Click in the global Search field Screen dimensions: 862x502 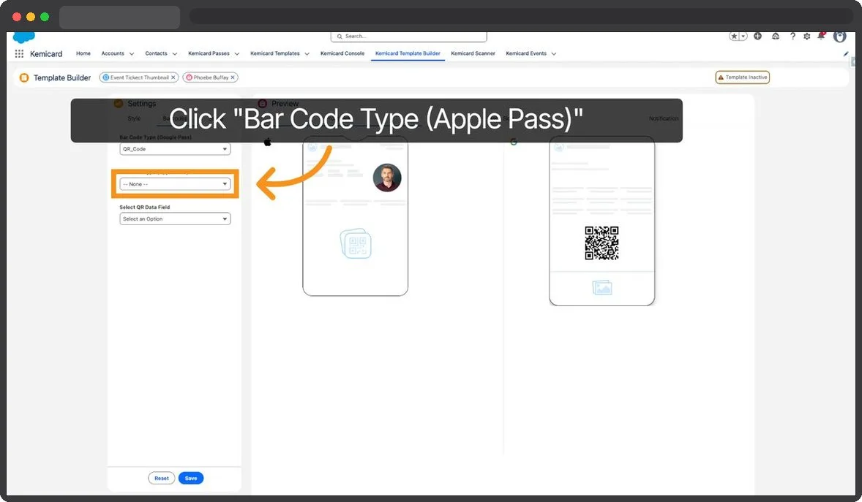point(408,37)
